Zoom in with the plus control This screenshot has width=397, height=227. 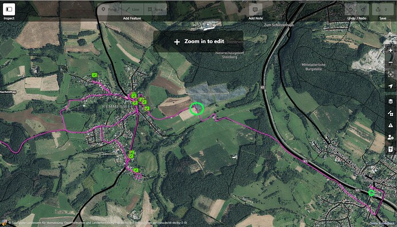click(x=391, y=50)
